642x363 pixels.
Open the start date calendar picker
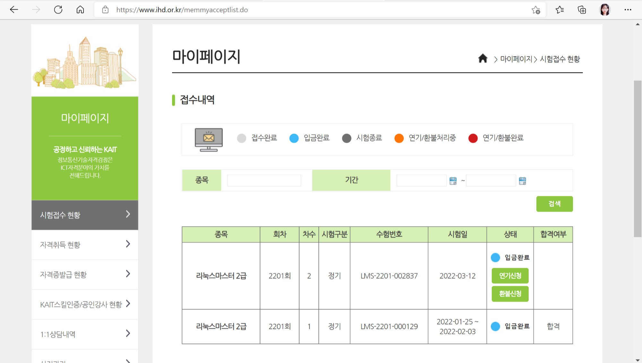pyautogui.click(x=453, y=181)
